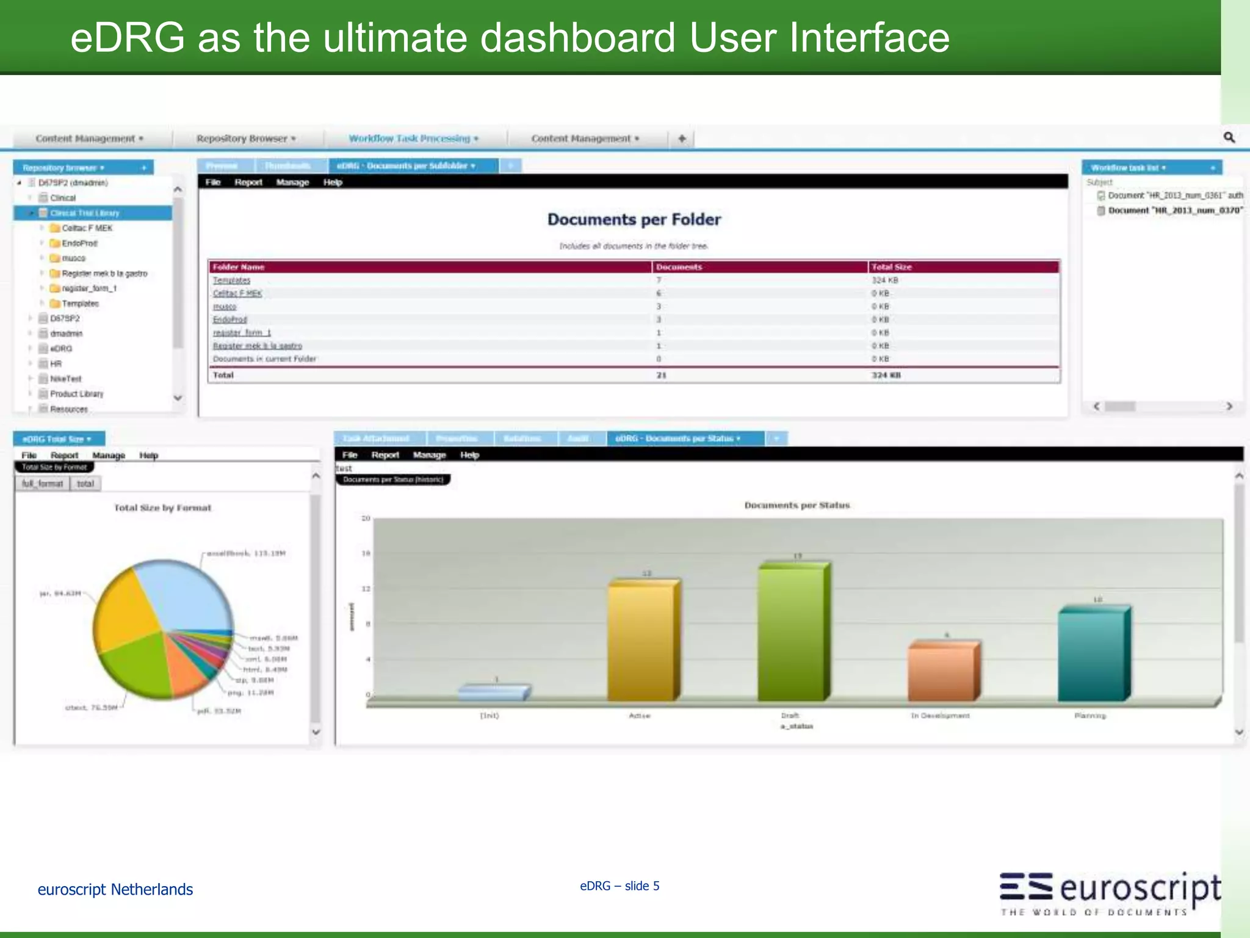This screenshot has width=1250, height=938.
Task: Click the magnifier search icon
Action: (1229, 137)
